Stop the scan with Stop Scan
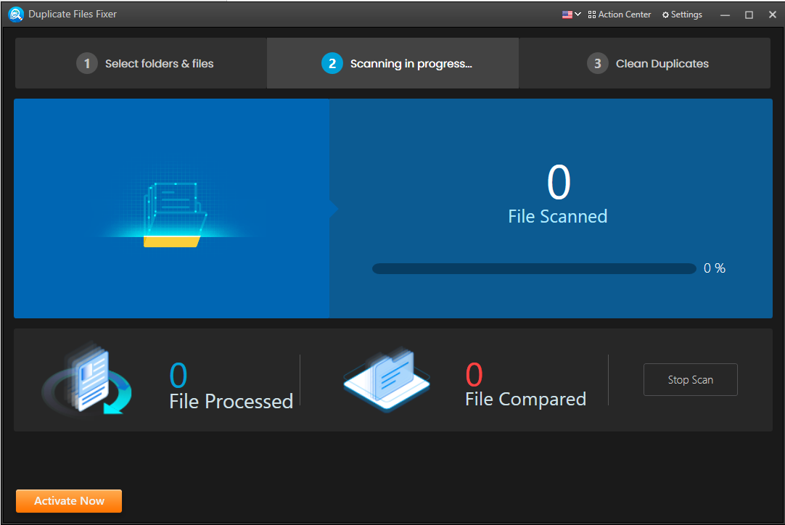Screen dimensions: 785x525 tap(691, 380)
